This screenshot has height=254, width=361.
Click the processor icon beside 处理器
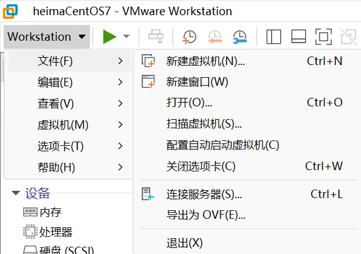point(30,232)
